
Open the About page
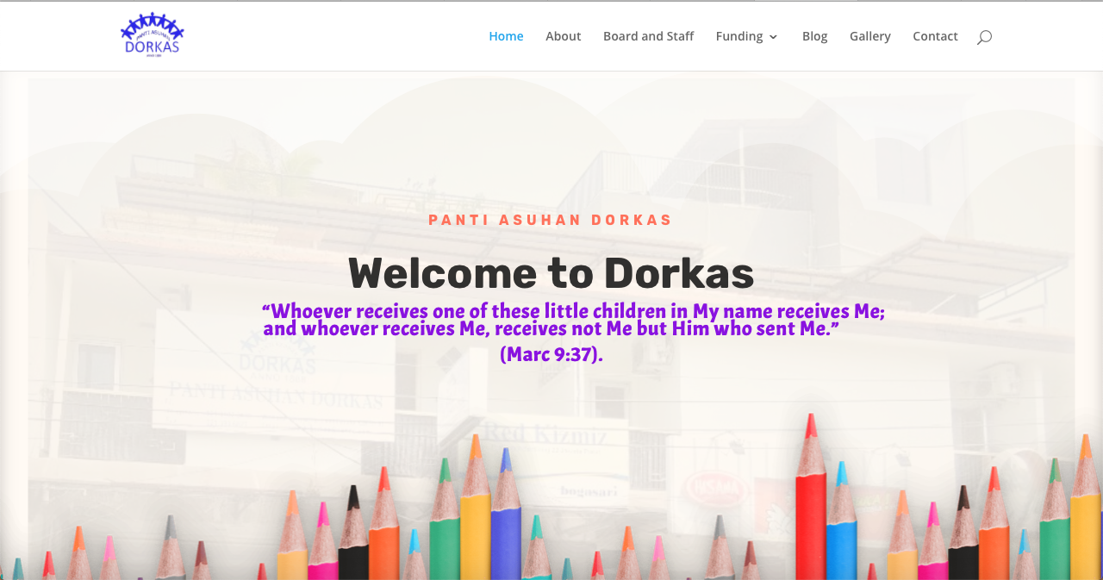[563, 36]
